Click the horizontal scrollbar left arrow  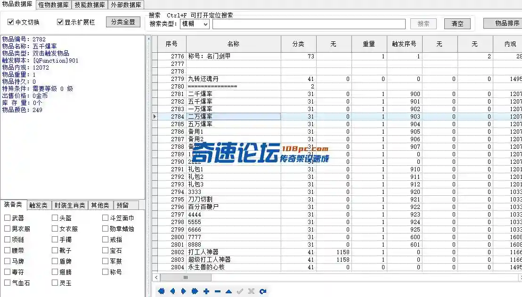[x=156, y=277]
